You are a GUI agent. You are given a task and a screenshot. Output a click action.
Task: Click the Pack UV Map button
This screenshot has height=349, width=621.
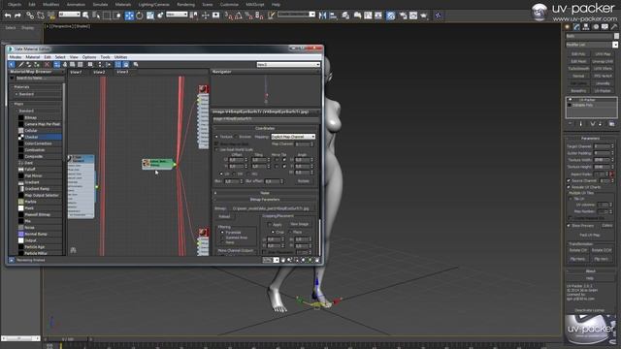tap(590, 235)
